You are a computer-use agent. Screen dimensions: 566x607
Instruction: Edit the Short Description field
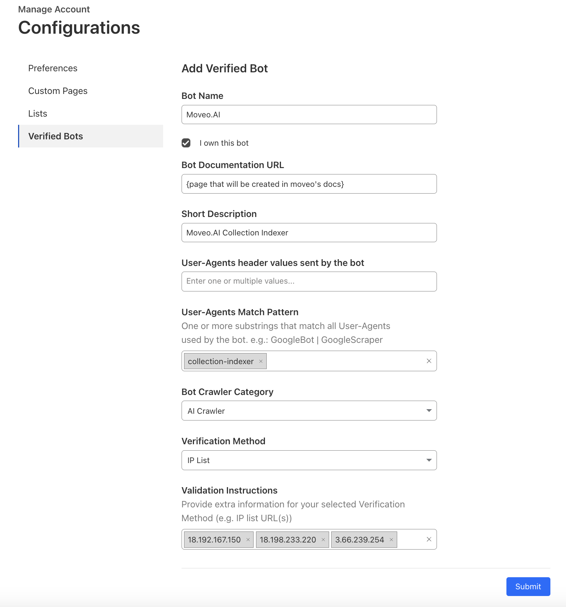click(309, 233)
